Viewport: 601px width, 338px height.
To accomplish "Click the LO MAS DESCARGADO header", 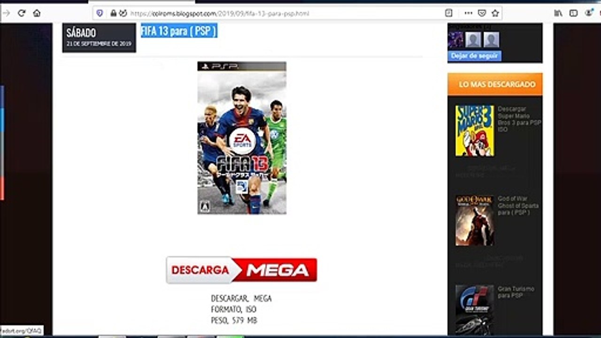I will pyautogui.click(x=495, y=84).
